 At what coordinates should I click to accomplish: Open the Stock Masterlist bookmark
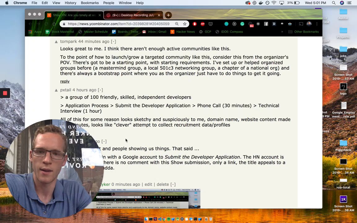60,32
